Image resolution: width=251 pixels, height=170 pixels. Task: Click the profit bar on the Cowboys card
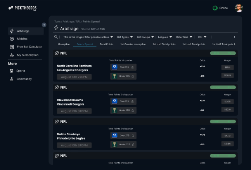coord(223,122)
